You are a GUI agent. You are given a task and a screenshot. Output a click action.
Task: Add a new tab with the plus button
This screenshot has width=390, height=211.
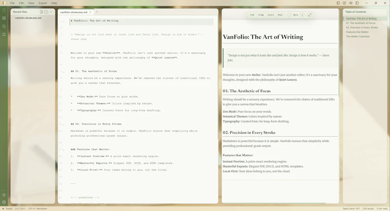97,12
